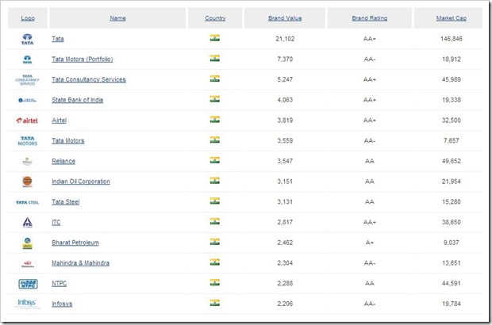Sort by the Name column header
This screenshot has width=492, height=325.
(x=117, y=17)
